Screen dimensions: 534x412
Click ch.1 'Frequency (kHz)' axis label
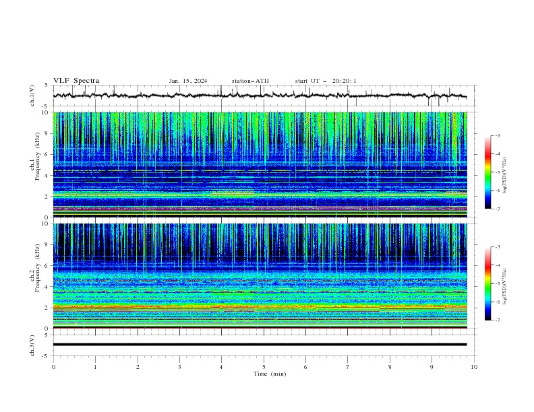click(x=37, y=157)
